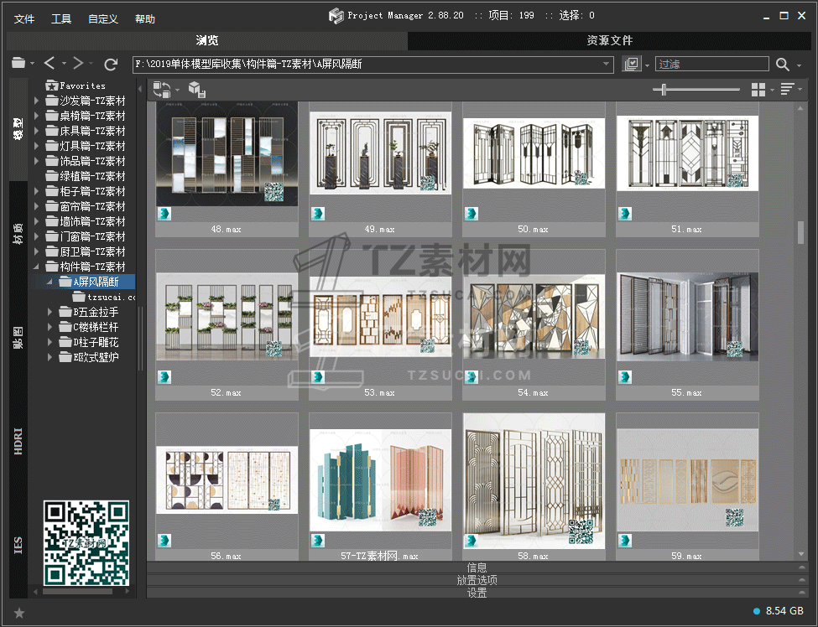Expand the B五金拉手 tree node
This screenshot has width=818, height=627.
click(50, 312)
